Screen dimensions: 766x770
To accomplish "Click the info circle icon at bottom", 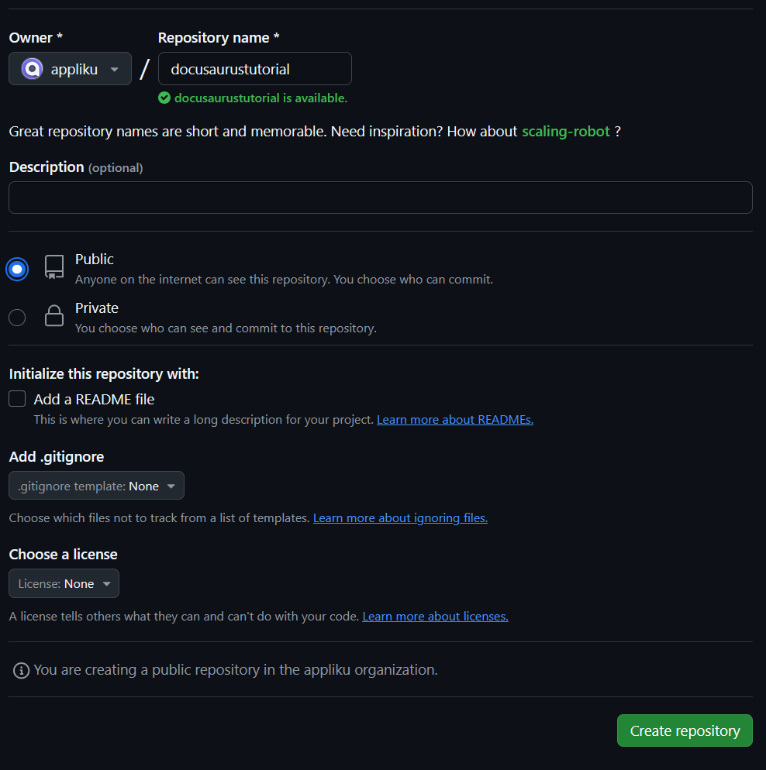I will [x=20, y=670].
